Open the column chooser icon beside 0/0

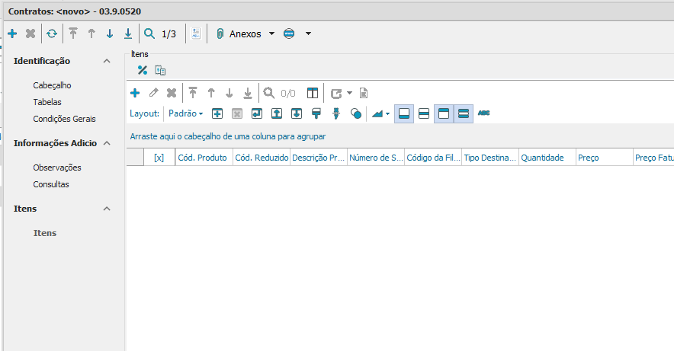click(313, 93)
